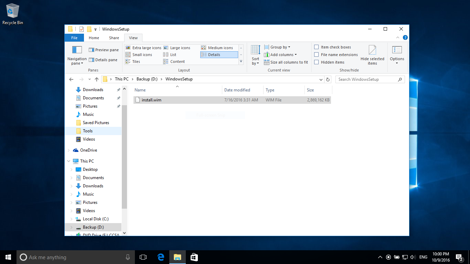Viewport: 470px width, 264px height.
Task: Sort by Date modified column
Action: click(243, 90)
